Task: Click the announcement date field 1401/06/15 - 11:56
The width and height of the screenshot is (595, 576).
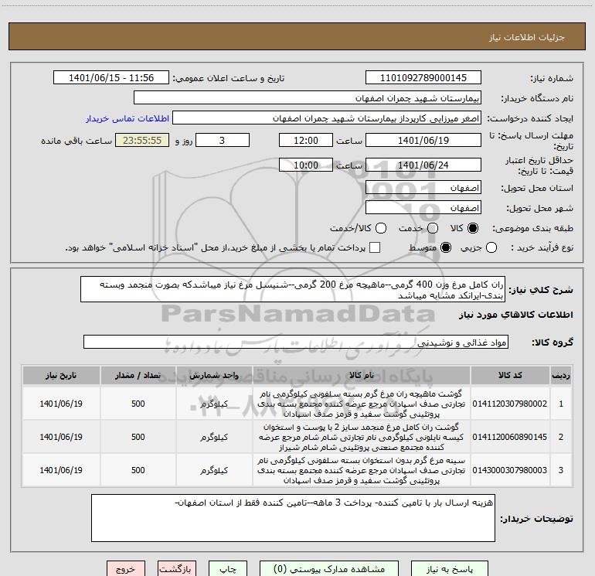Action: [x=111, y=78]
